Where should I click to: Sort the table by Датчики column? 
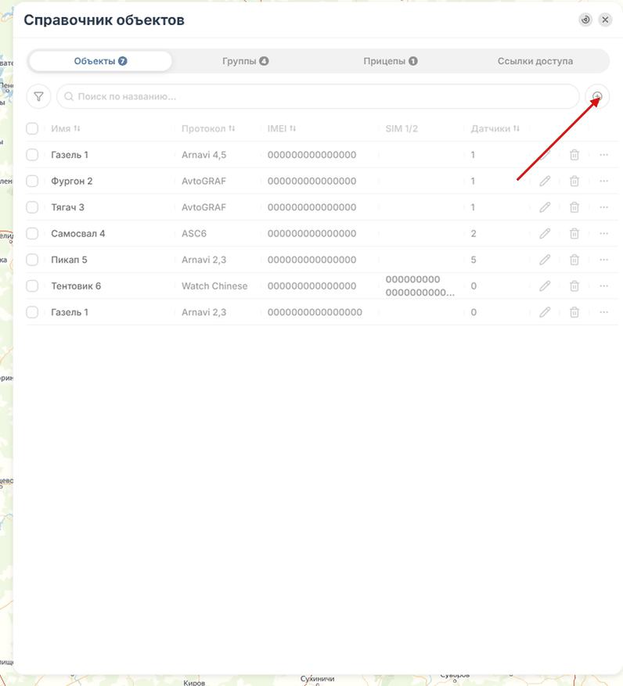coord(495,128)
